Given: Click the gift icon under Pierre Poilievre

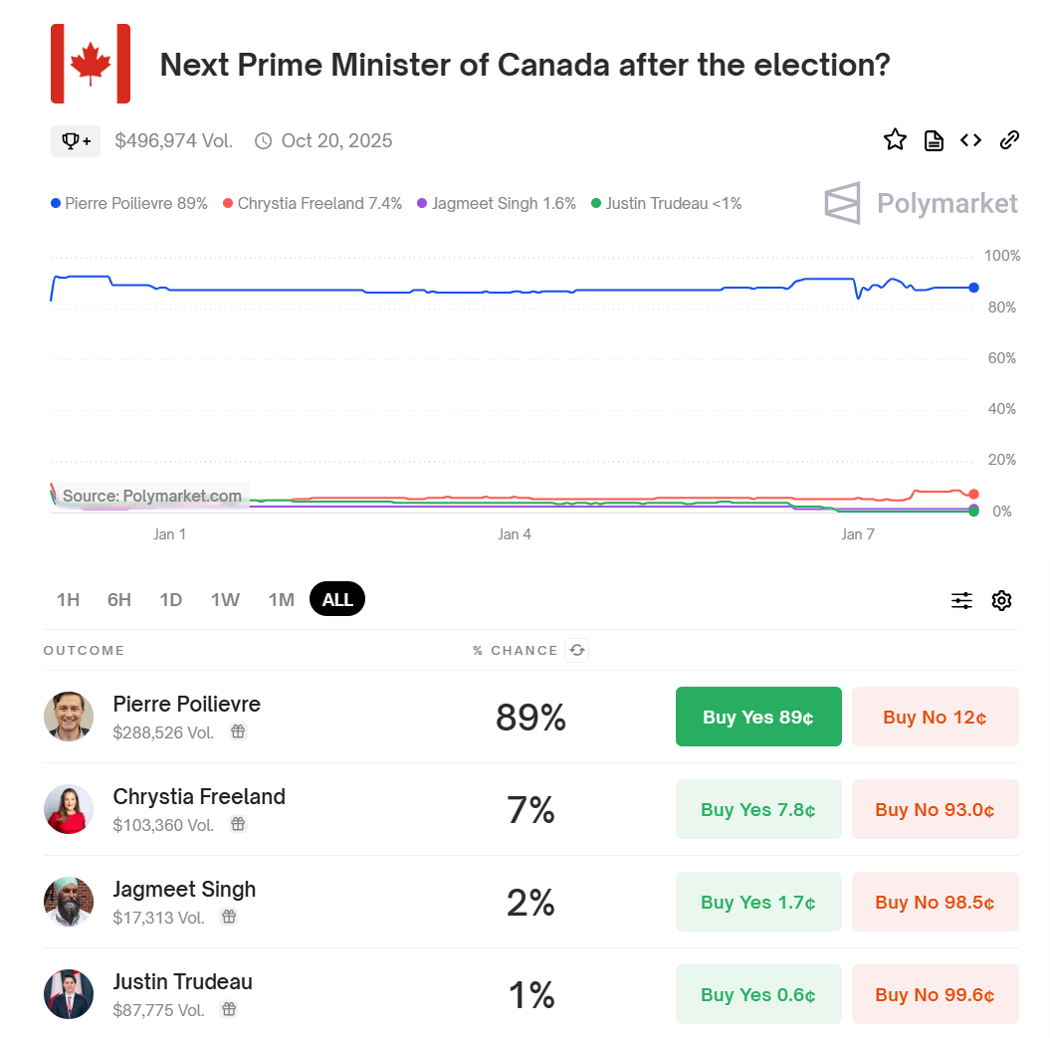Looking at the screenshot, I should click(238, 731).
